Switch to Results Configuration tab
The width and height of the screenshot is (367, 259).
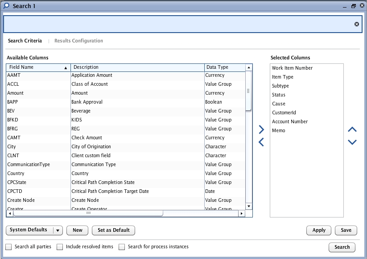tap(78, 41)
